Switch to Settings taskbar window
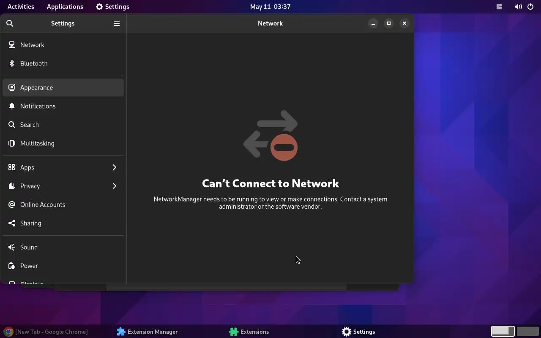 click(394, 332)
